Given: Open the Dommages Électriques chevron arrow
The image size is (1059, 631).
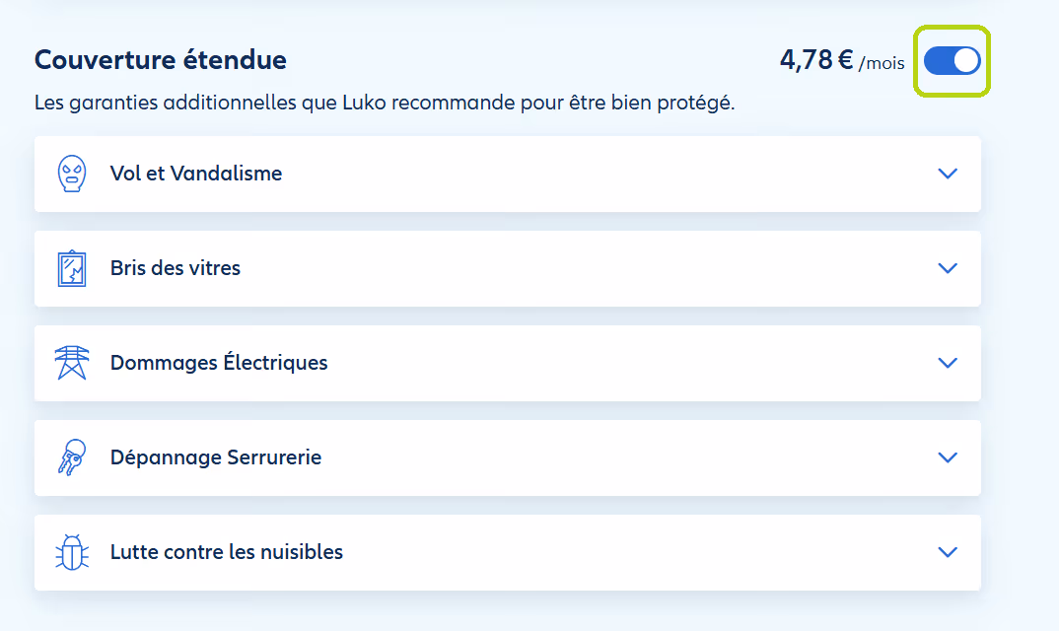Looking at the screenshot, I should 948,363.
